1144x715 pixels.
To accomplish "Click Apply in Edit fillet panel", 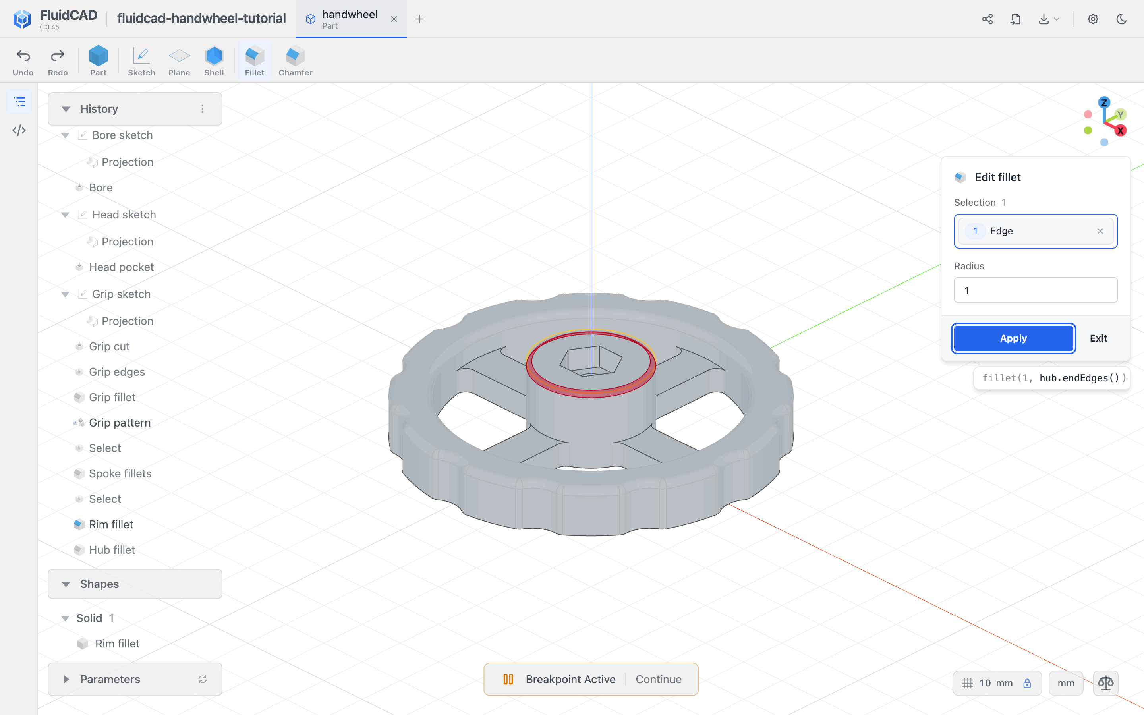I will pos(1013,338).
